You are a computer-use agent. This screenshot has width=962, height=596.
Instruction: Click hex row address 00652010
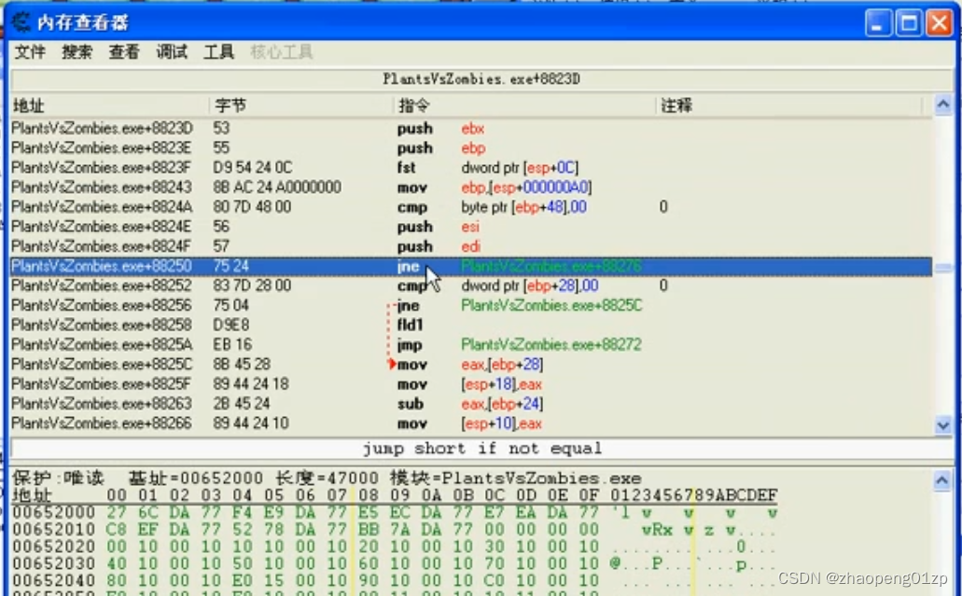[54, 530]
